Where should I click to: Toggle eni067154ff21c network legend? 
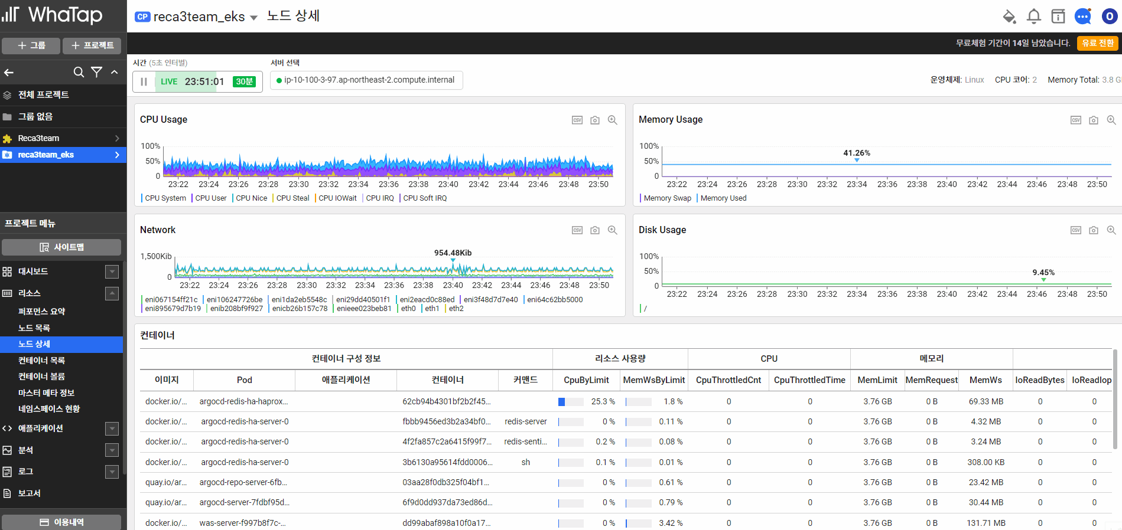click(171, 300)
